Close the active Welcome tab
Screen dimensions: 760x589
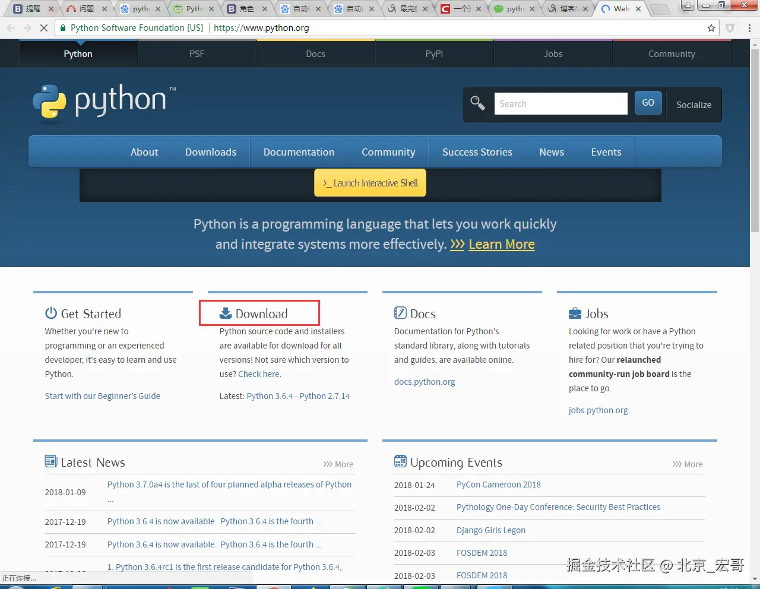coord(638,9)
